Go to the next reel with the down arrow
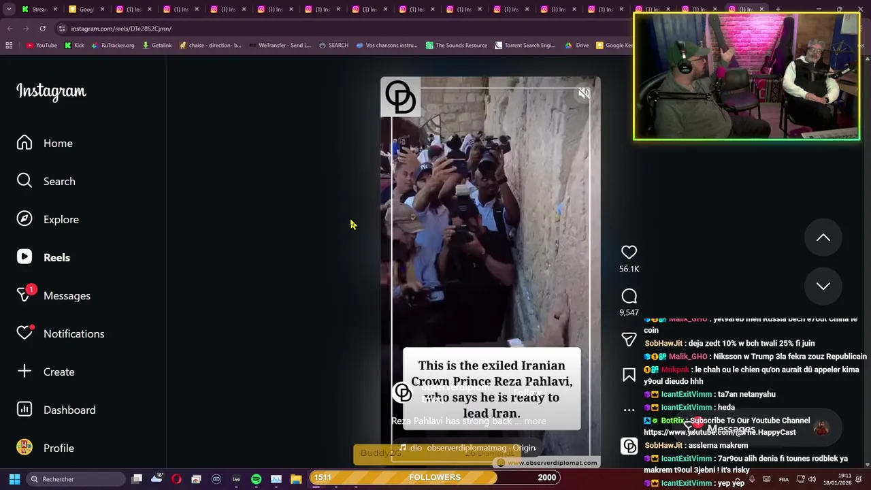The height and width of the screenshot is (490, 871). 823,287
